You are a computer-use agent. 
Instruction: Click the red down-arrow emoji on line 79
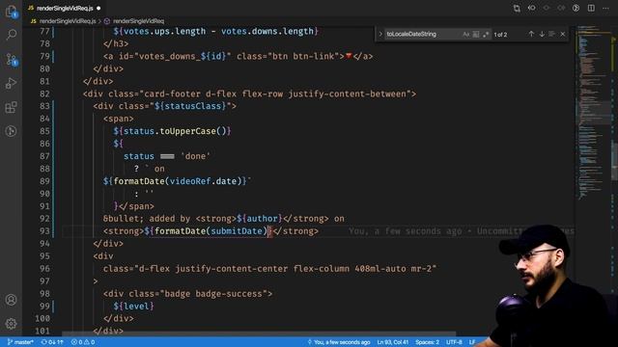[x=349, y=56]
